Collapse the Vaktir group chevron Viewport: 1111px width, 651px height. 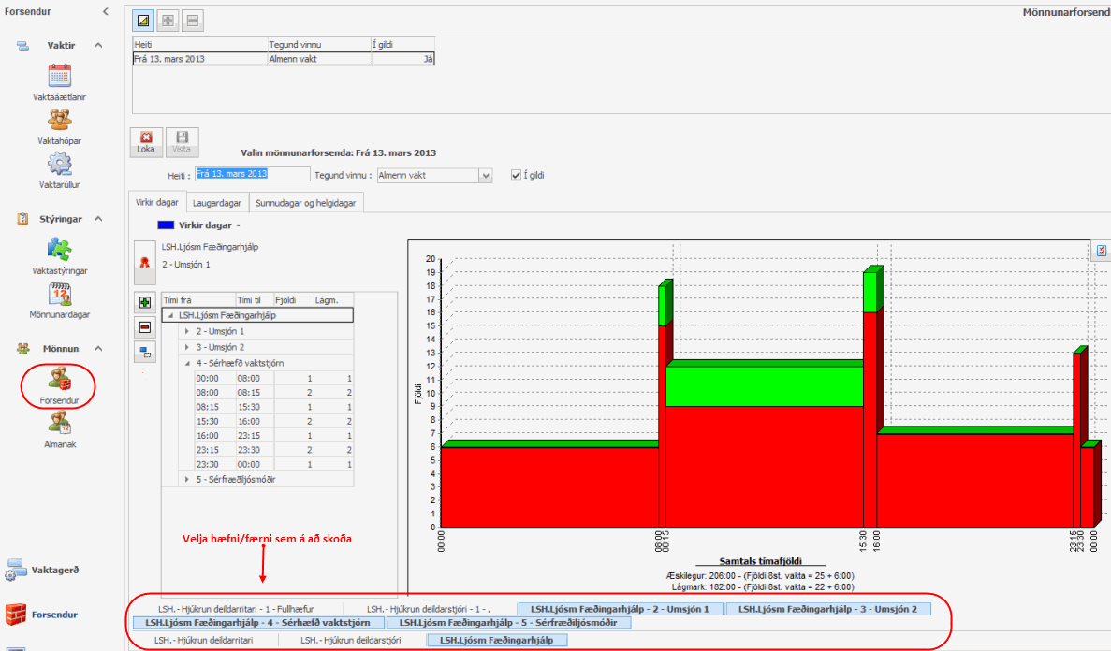pyautogui.click(x=98, y=45)
